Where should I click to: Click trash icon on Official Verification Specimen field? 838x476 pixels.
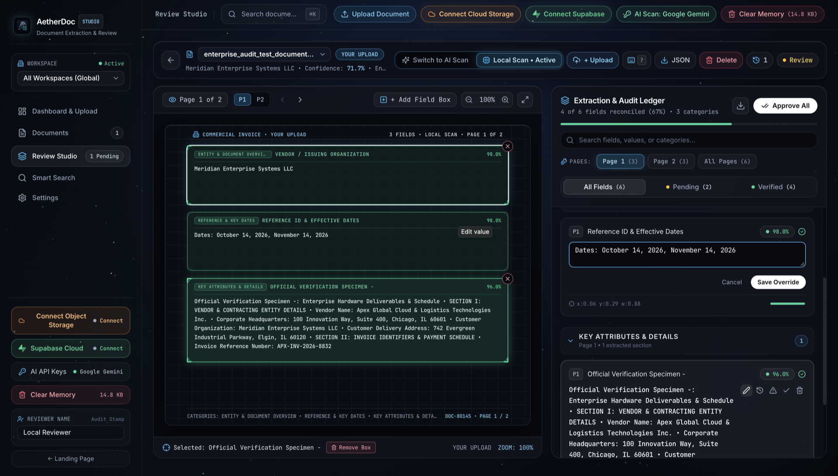pos(800,390)
